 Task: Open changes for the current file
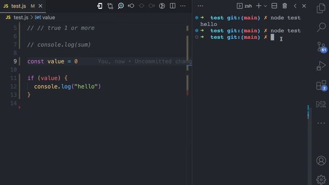coord(100,6)
